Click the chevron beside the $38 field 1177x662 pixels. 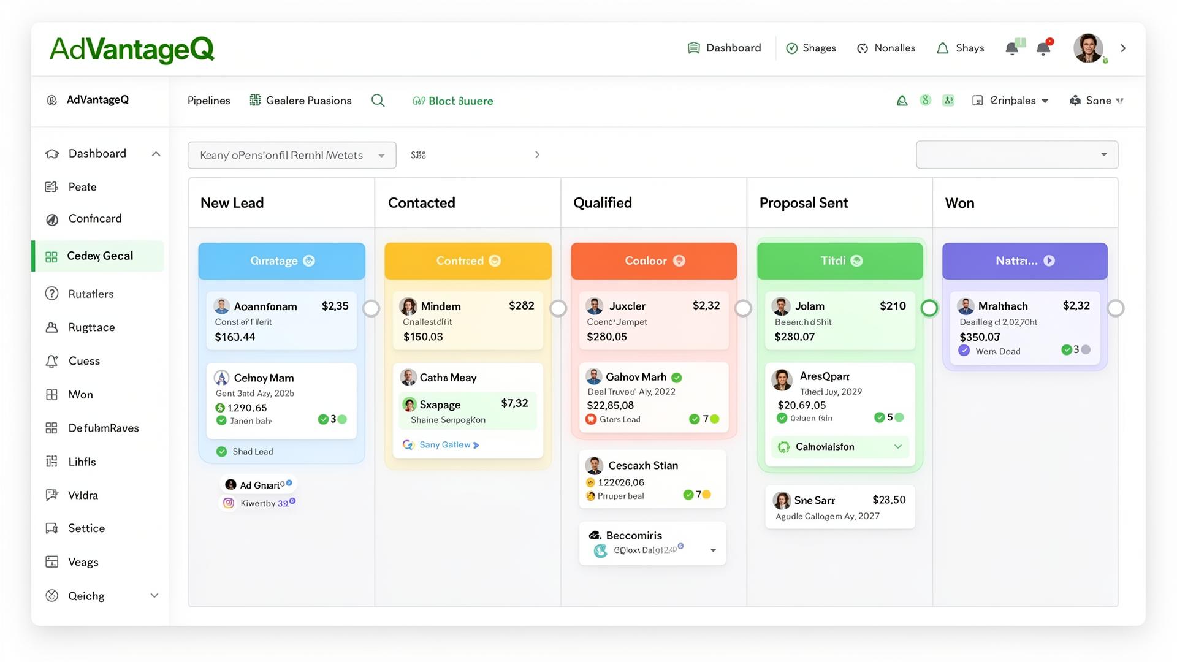(x=537, y=154)
